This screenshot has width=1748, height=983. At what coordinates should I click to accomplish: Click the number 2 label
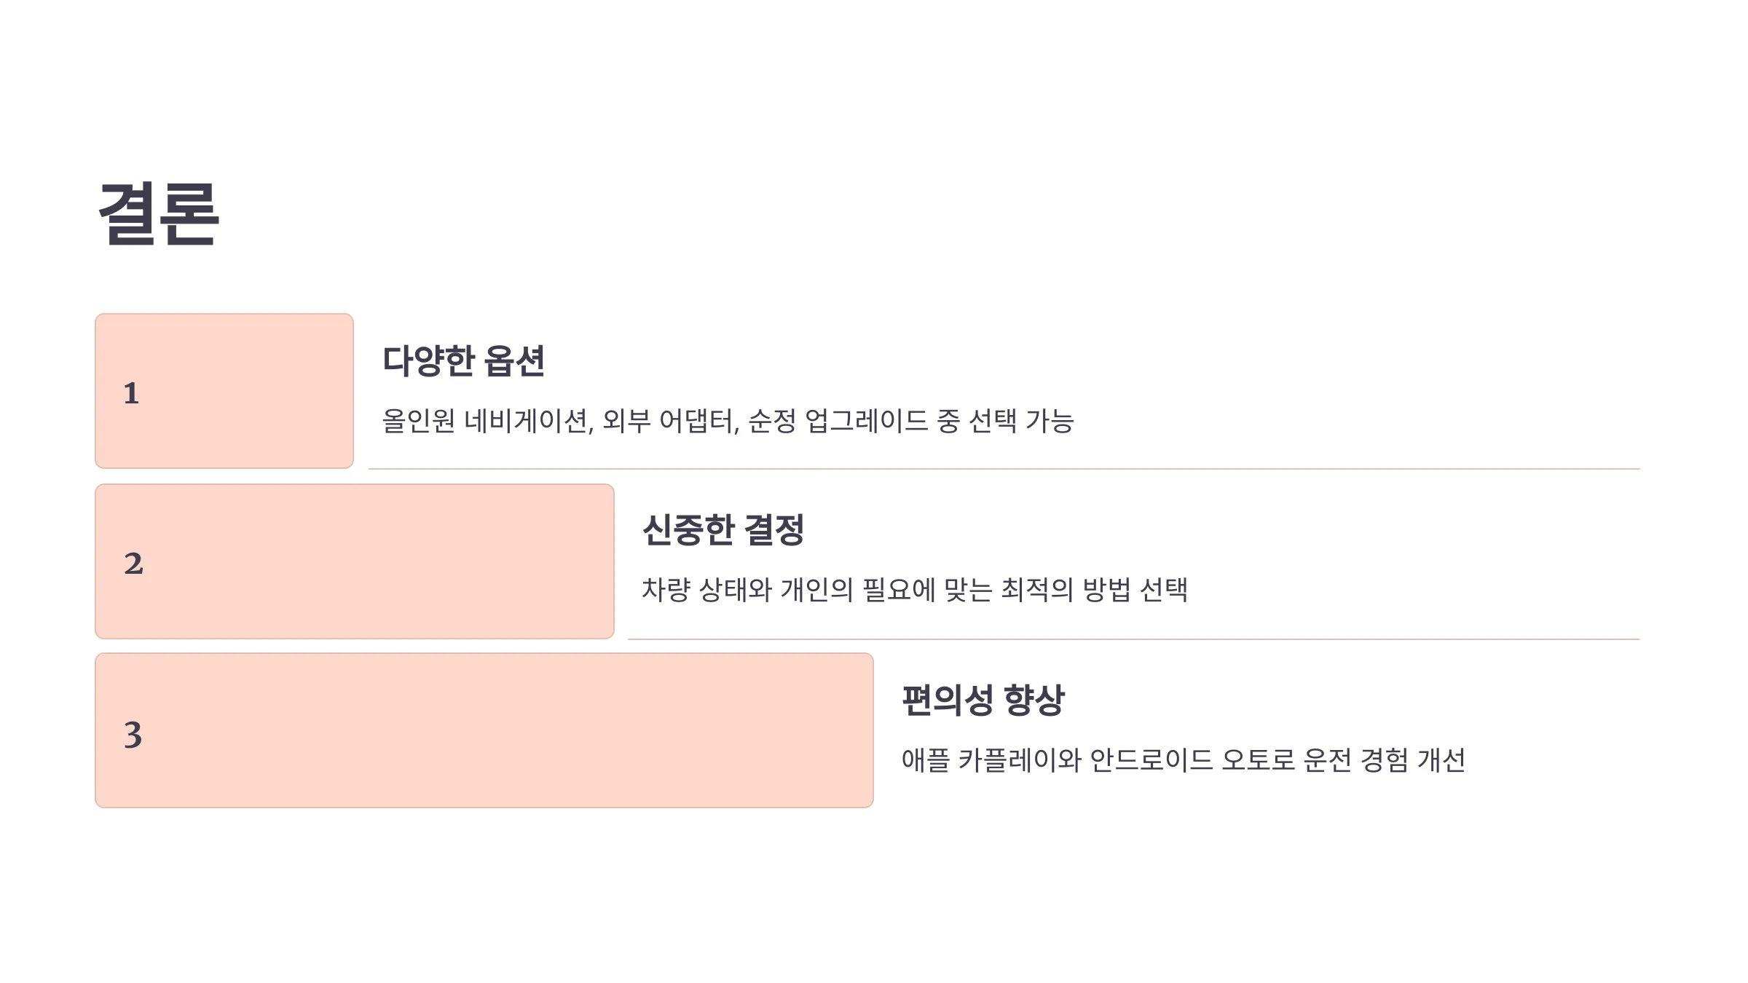click(x=133, y=564)
